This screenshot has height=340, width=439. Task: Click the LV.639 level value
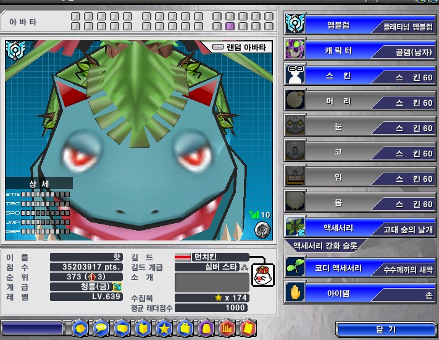point(86,297)
